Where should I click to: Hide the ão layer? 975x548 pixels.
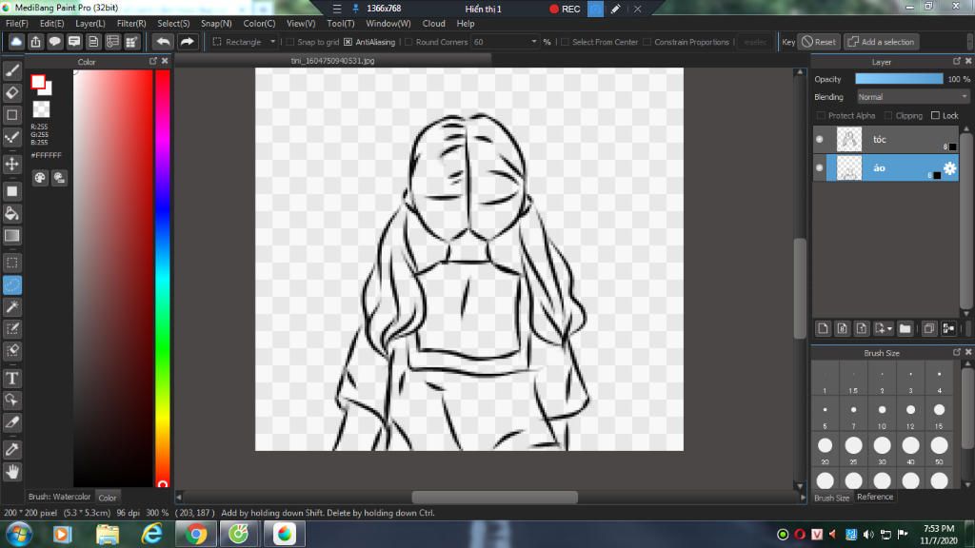click(x=820, y=167)
